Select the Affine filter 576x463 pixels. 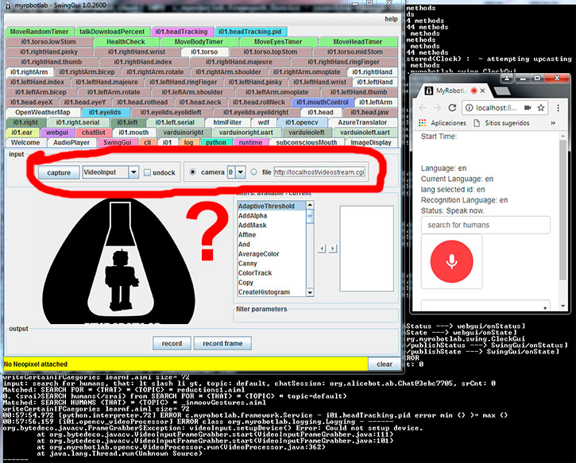272,235
